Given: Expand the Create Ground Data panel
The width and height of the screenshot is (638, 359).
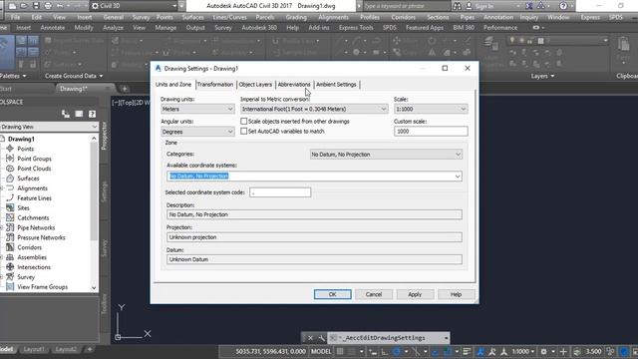Looking at the screenshot, I should point(74,76).
